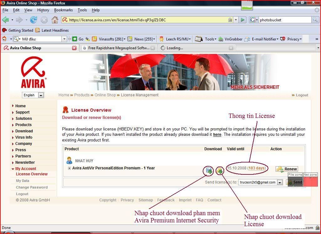The width and height of the screenshot is (321, 234).
Task: Click the 'here' download link
Action: point(217,135)
